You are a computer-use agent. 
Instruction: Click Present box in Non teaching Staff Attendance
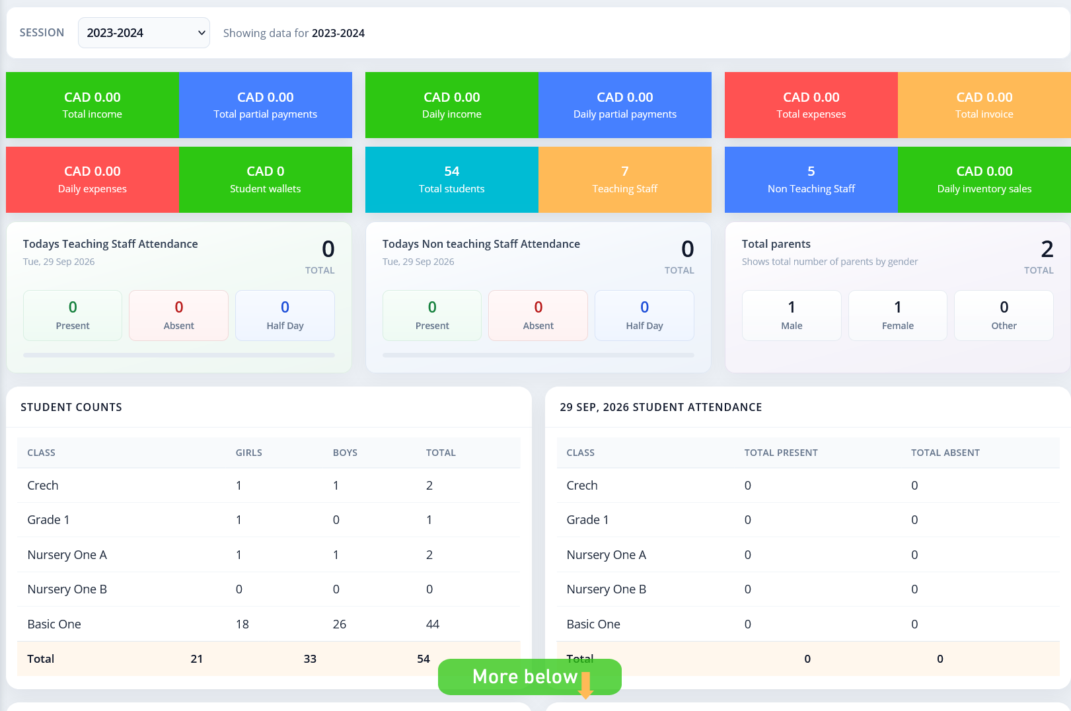[432, 316]
